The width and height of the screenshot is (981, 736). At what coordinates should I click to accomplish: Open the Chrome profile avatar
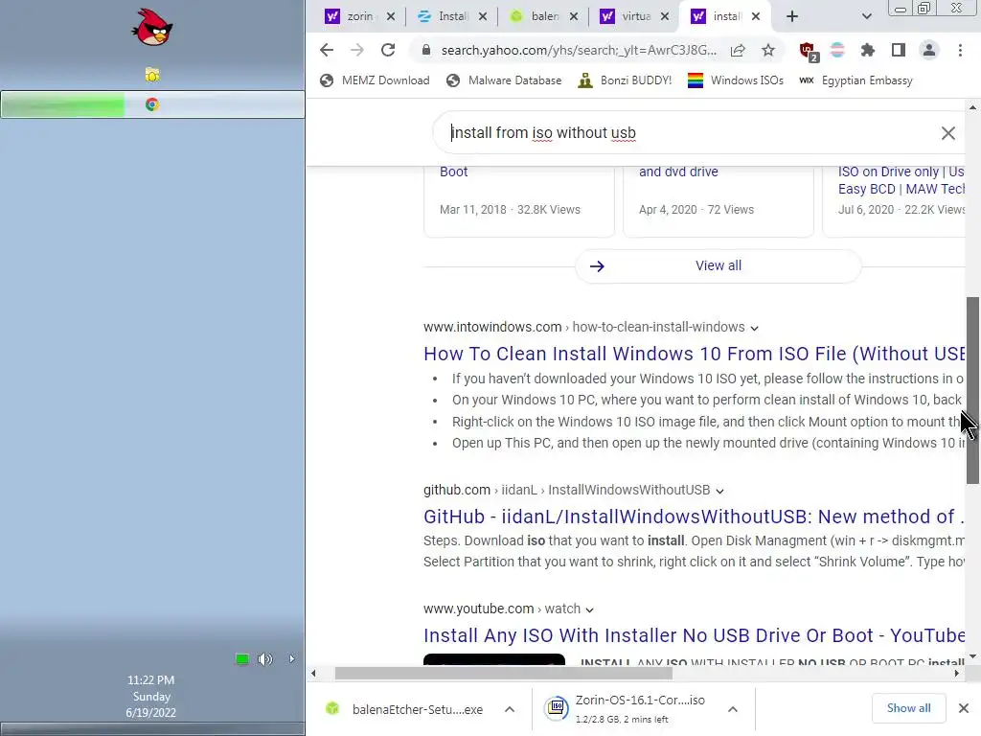[929, 50]
